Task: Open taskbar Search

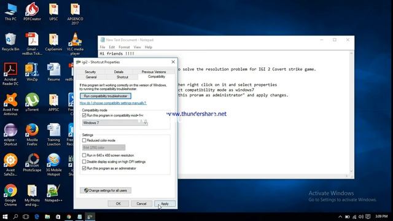Action: (x=15, y=217)
